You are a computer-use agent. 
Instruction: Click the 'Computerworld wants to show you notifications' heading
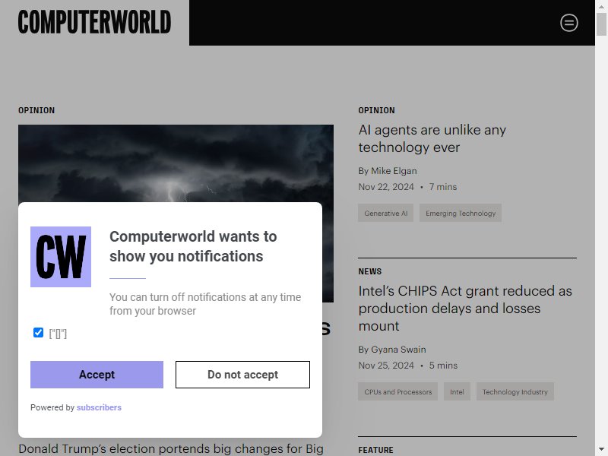tap(193, 246)
